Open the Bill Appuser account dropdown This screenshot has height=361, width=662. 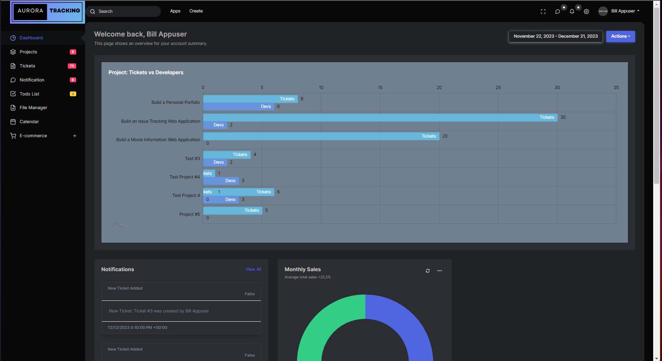625,11
